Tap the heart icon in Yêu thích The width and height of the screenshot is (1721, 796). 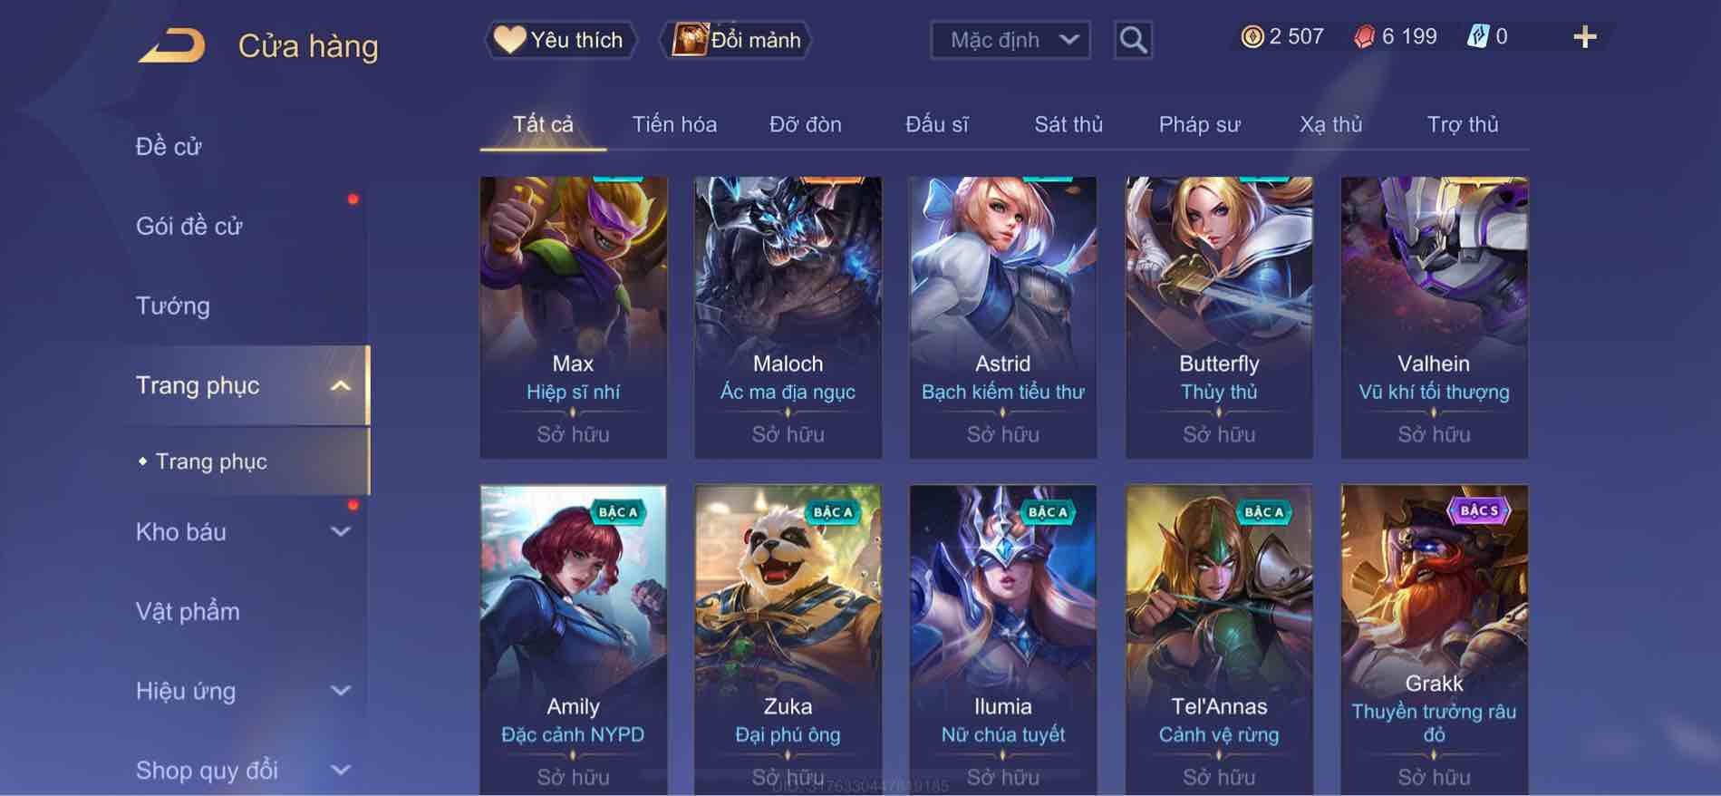pos(509,39)
